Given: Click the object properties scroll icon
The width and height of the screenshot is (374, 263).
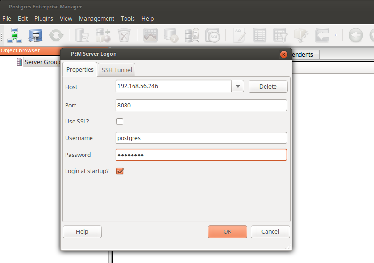Looking at the screenshot, I should pyautogui.click(x=82, y=35).
